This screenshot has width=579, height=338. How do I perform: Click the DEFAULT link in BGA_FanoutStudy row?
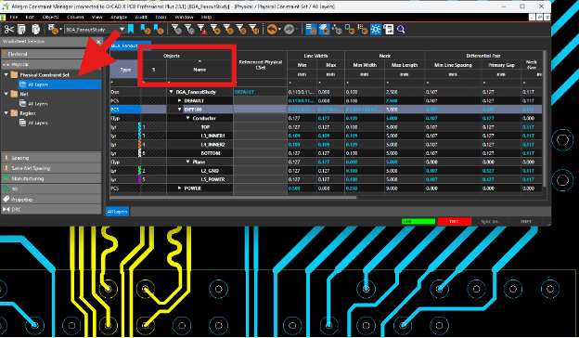(x=244, y=92)
